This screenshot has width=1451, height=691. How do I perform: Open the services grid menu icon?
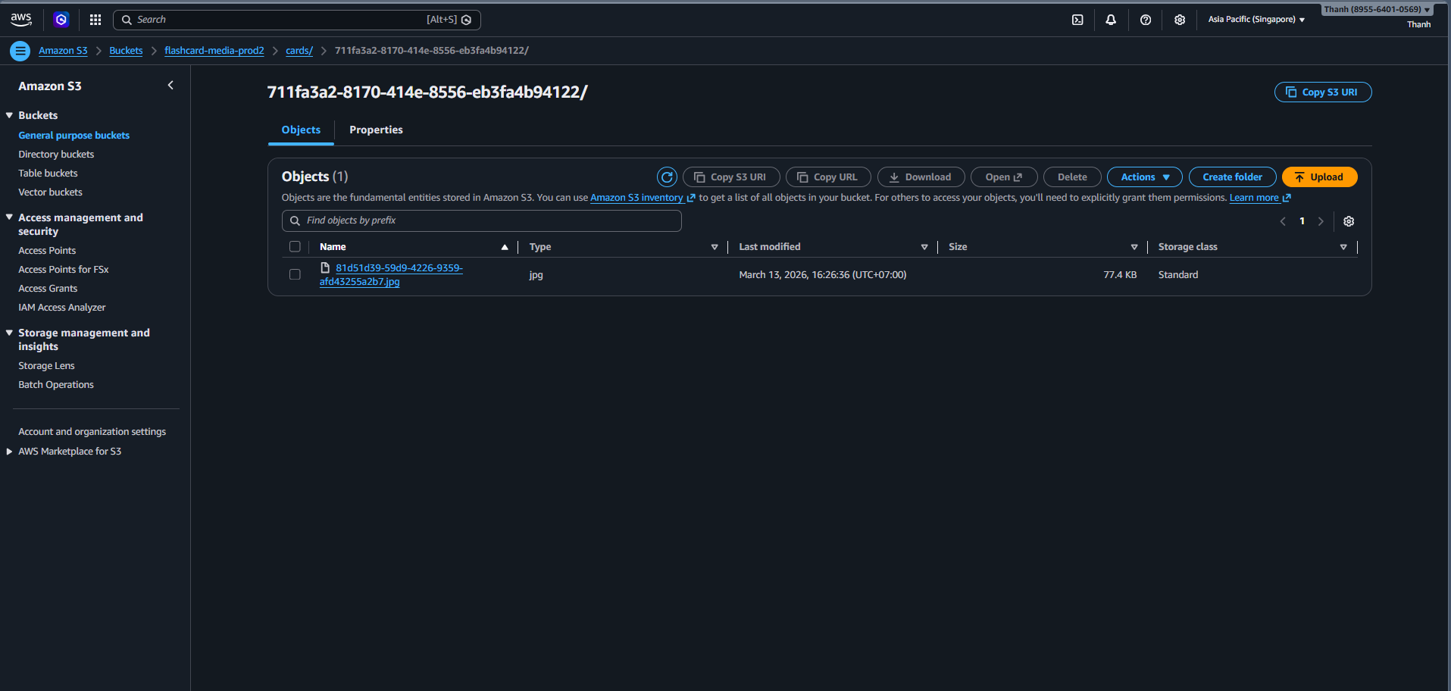tap(95, 20)
